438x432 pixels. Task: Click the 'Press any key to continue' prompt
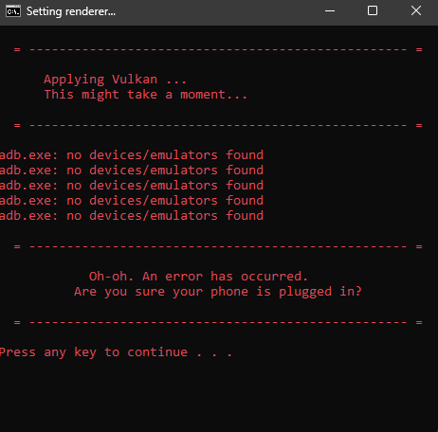point(116,352)
